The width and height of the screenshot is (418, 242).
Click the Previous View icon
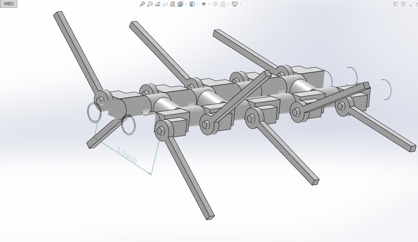point(158,4)
